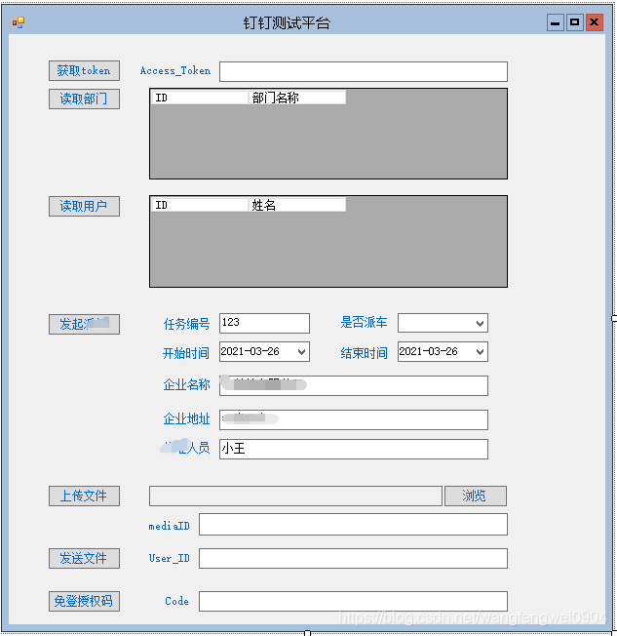Maximize the 钉钉测试平台 window

point(574,22)
